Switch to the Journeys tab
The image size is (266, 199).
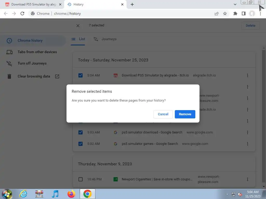(x=105, y=39)
